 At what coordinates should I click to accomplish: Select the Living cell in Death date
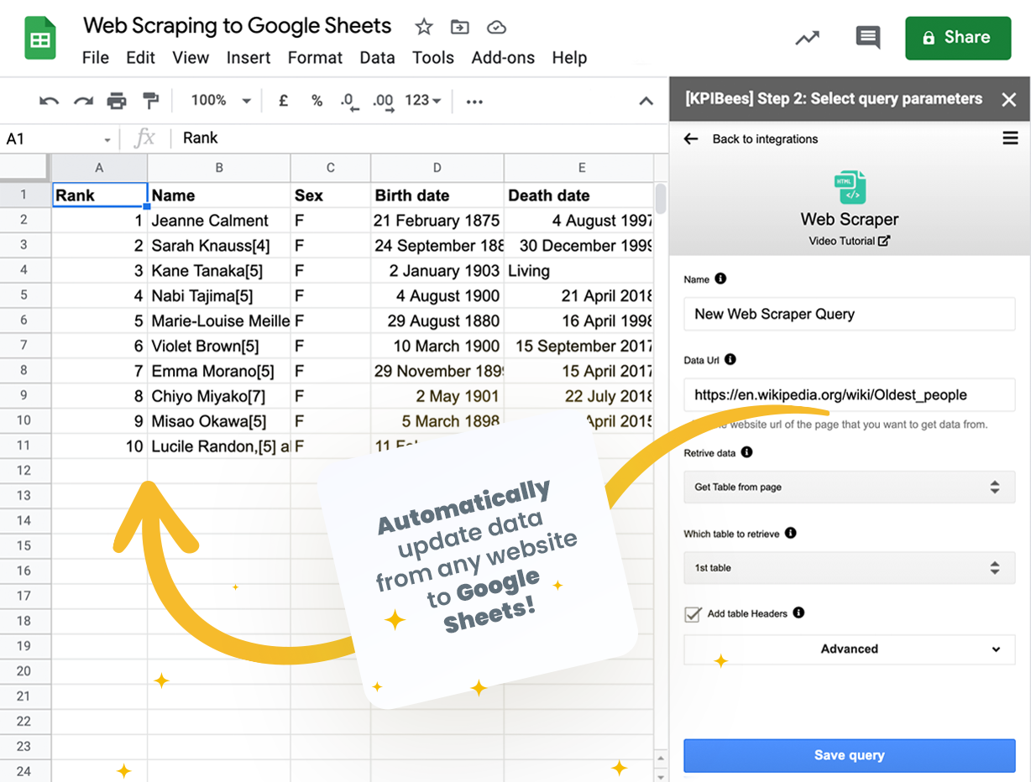click(578, 271)
